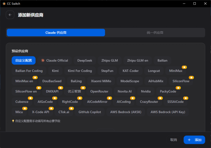Click the 添加 add button
Screen dimensions: 211x148
click(x=194, y=140)
